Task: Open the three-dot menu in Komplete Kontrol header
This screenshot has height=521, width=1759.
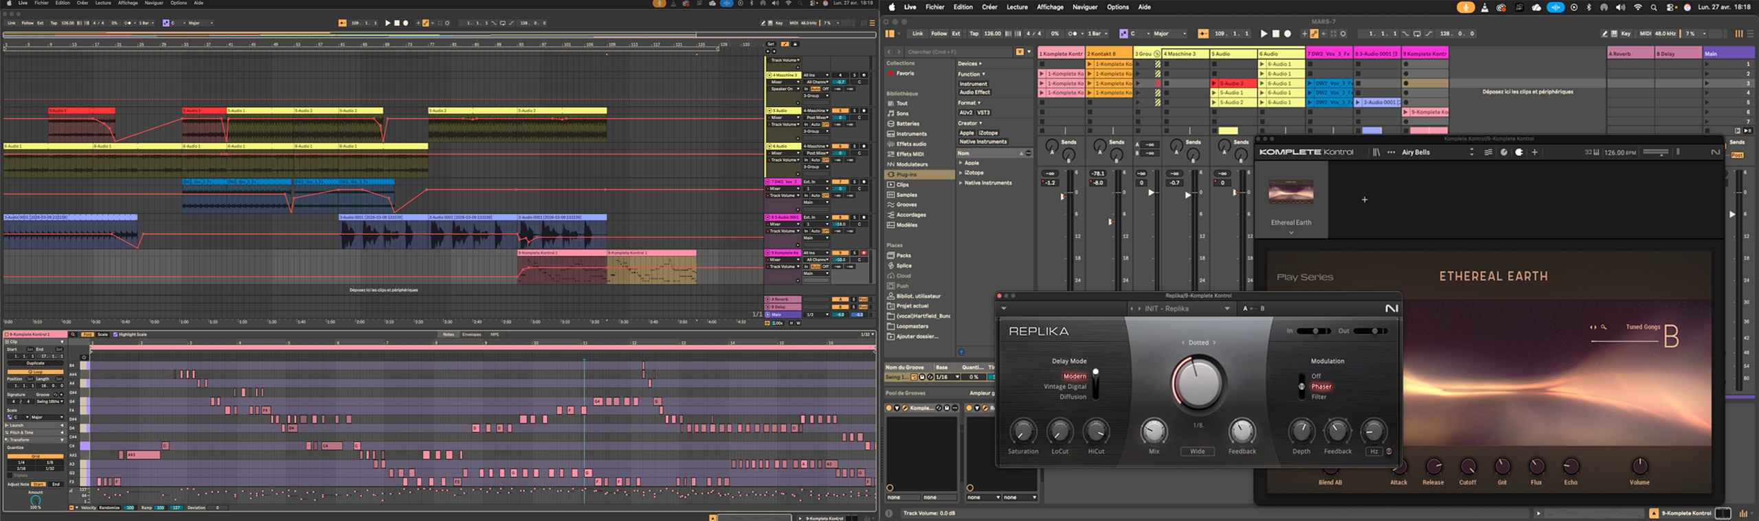Action: (x=1391, y=152)
